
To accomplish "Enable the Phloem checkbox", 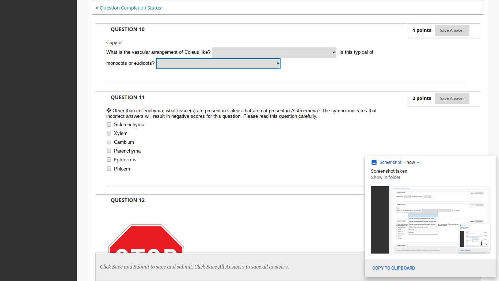I will pos(109,169).
